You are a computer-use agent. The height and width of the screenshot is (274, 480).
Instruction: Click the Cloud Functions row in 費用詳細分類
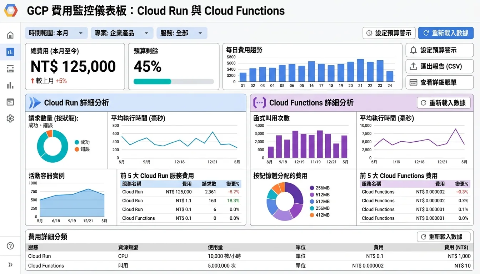click(x=249, y=266)
